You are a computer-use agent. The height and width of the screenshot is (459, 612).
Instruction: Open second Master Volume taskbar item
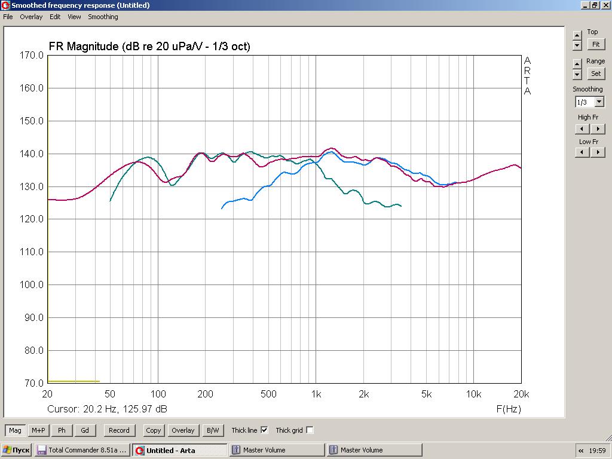coord(374,450)
